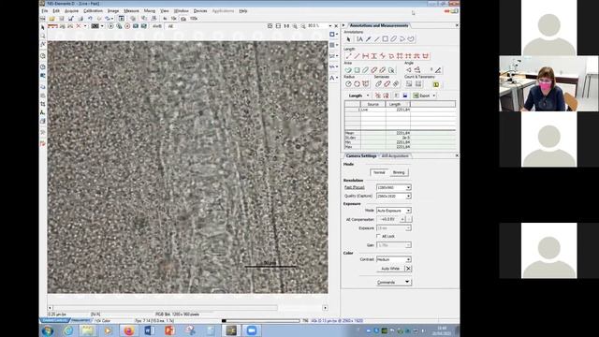
Task: Select the text annotation tool
Action: click(359, 39)
